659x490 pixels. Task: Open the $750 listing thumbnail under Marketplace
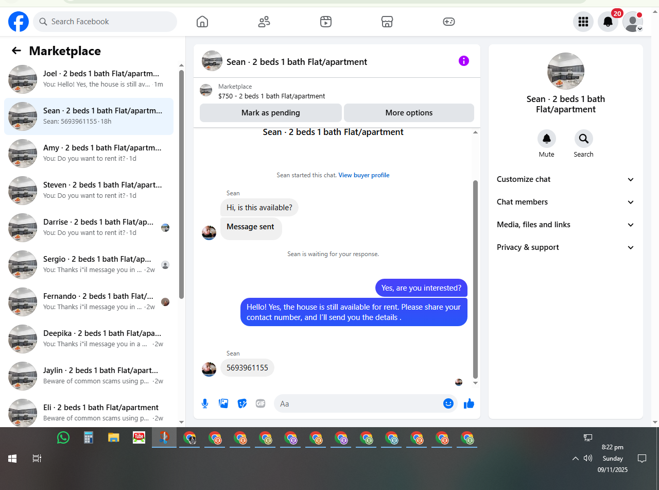point(206,91)
